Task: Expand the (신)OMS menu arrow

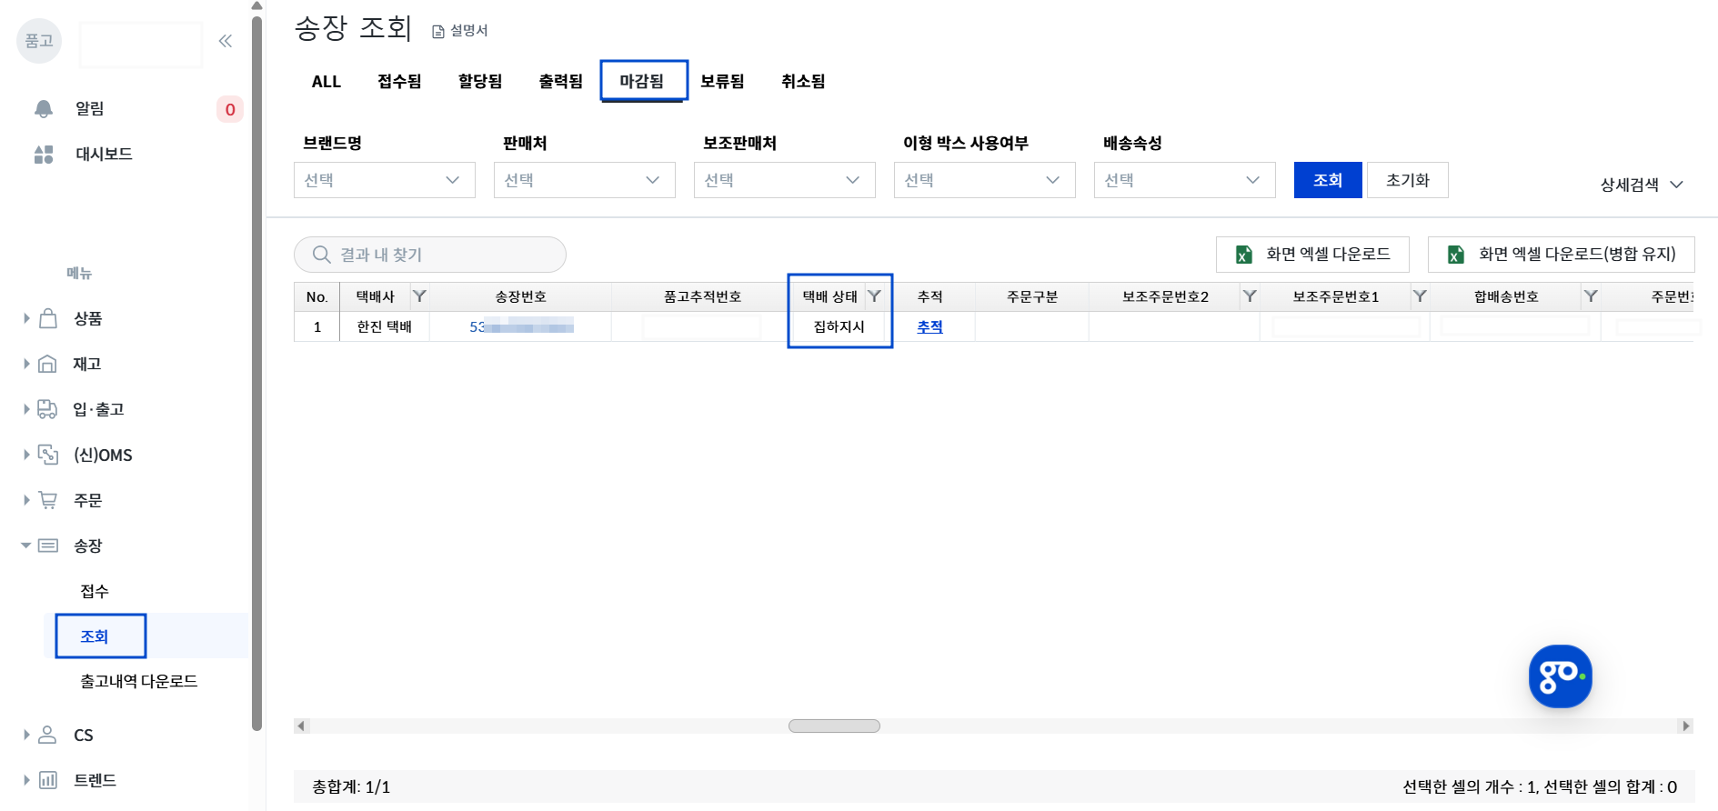Action: [x=26, y=455]
